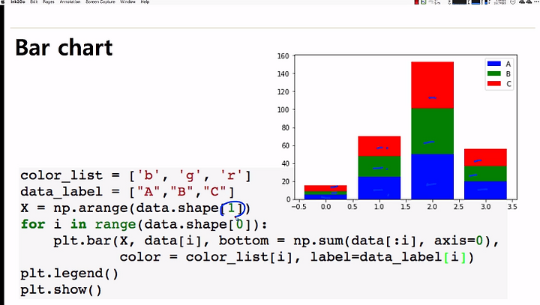This screenshot has height=305, width=540.
Task: Open the Edit menu
Action: click(x=34, y=1)
